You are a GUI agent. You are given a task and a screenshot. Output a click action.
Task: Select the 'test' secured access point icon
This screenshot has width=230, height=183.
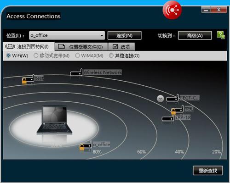[28, 79]
